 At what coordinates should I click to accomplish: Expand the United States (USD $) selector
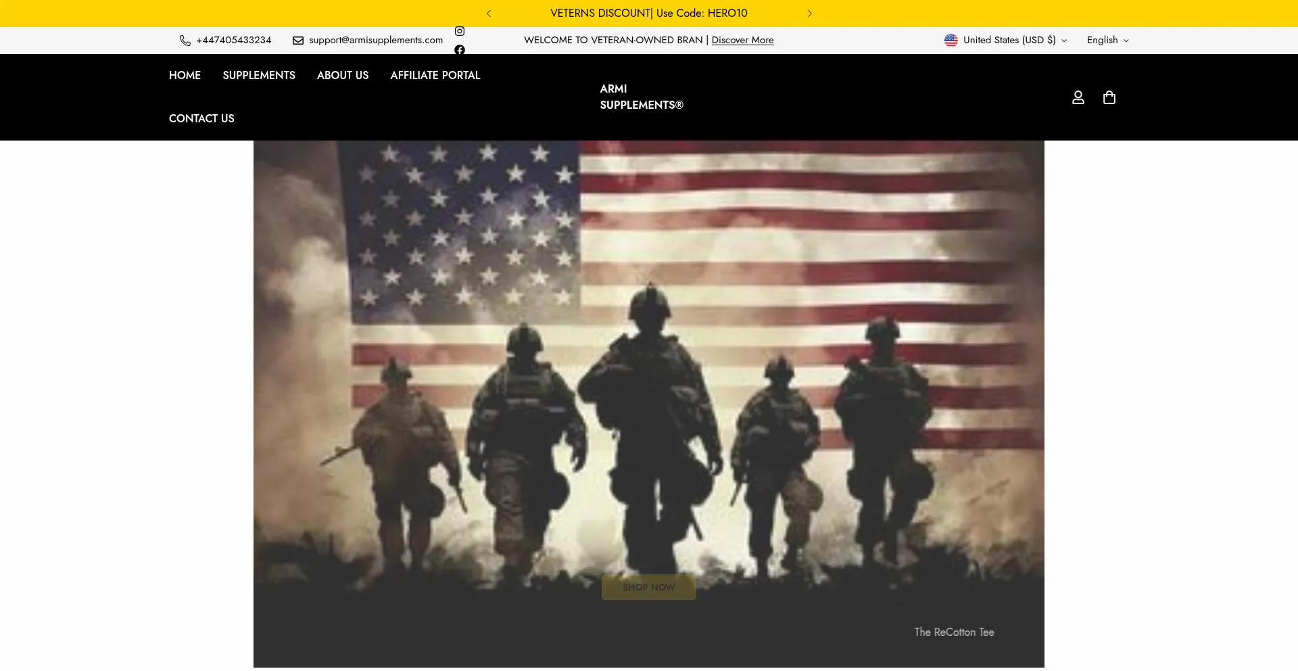(x=1009, y=41)
